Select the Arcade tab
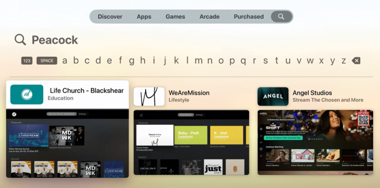Viewport: 380px width, 188px height. coord(209,17)
